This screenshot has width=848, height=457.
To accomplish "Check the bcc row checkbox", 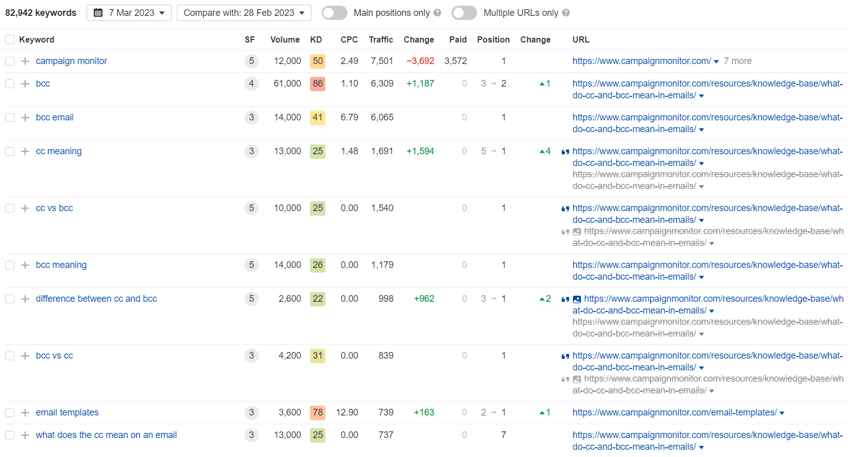I will coord(10,84).
